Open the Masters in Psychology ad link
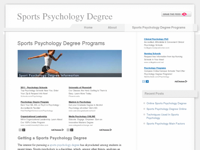Viewport: 200px width, 150px height. pyautogui.click(x=80, y=102)
